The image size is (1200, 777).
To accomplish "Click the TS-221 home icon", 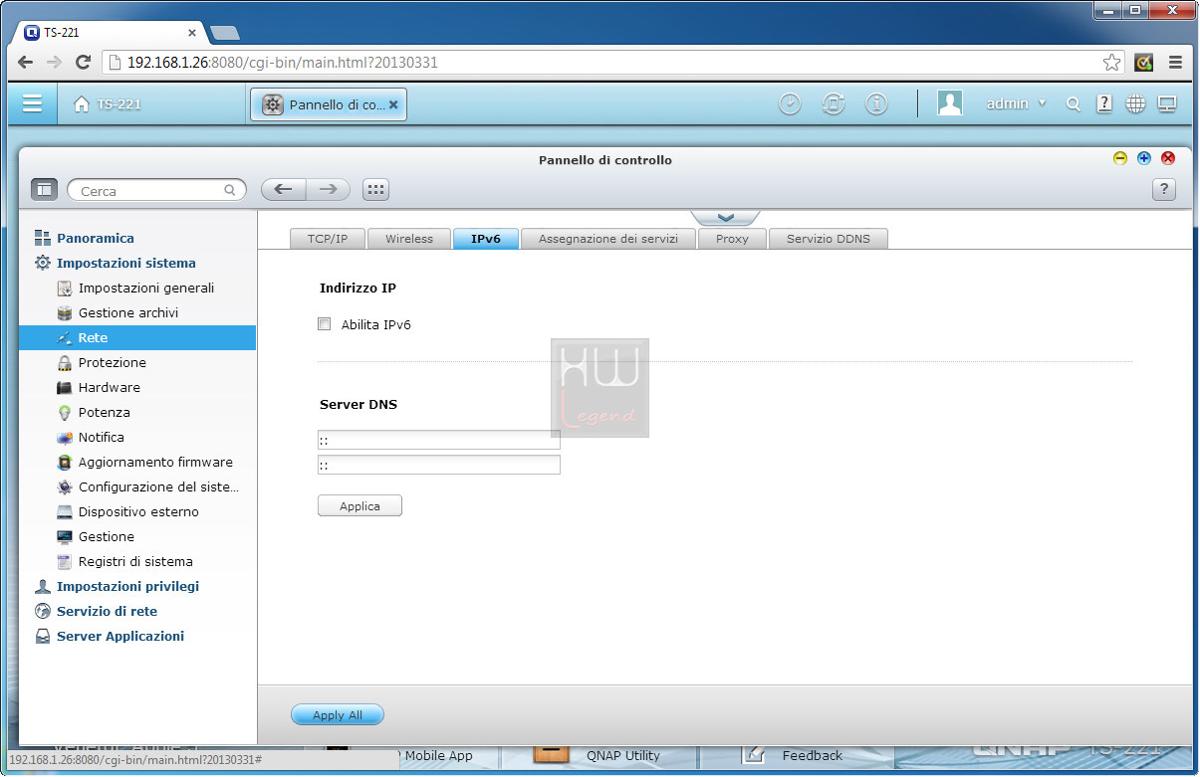I will coord(82,103).
